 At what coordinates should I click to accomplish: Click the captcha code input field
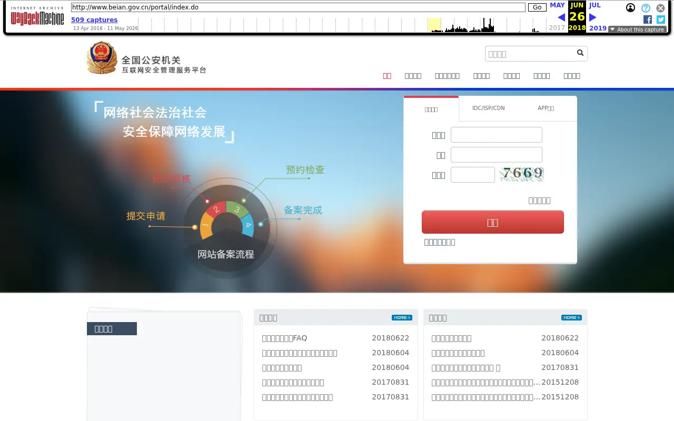click(x=473, y=175)
